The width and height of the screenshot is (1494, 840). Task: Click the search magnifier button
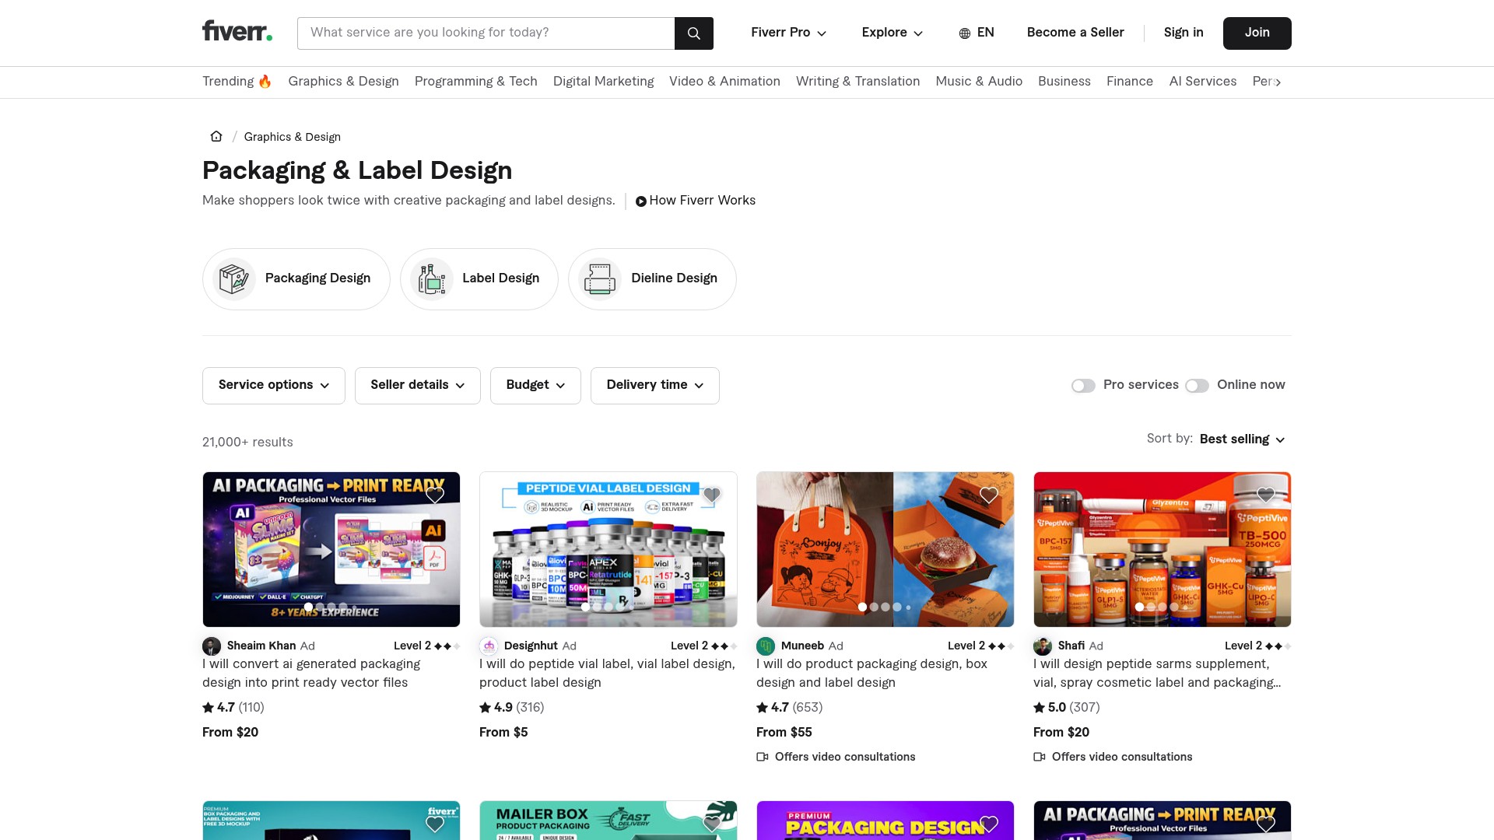[x=694, y=33]
